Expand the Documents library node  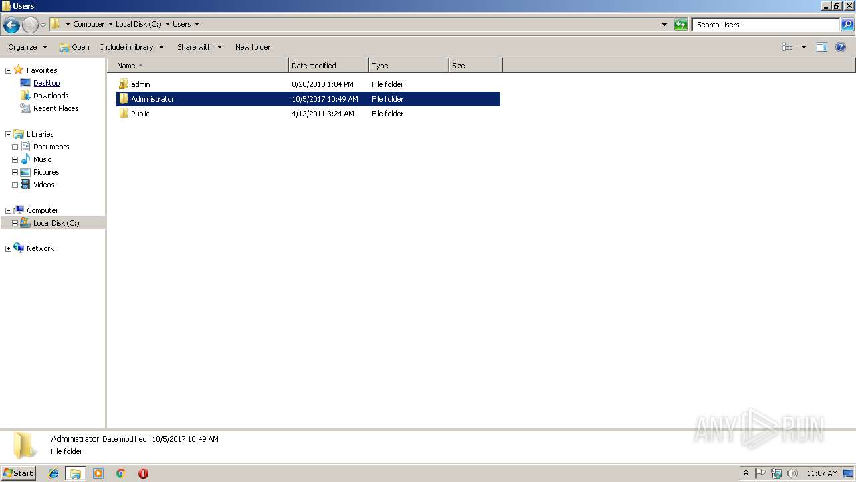[15, 147]
